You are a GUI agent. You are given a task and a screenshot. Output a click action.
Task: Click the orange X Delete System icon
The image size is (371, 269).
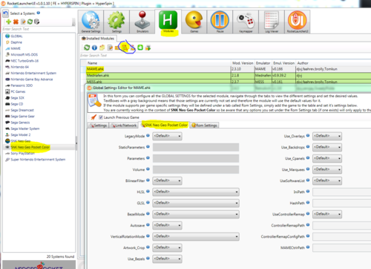(x=16, y=22)
